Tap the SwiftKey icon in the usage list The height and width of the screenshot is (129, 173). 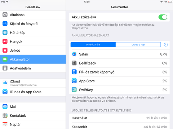(x=74, y=90)
